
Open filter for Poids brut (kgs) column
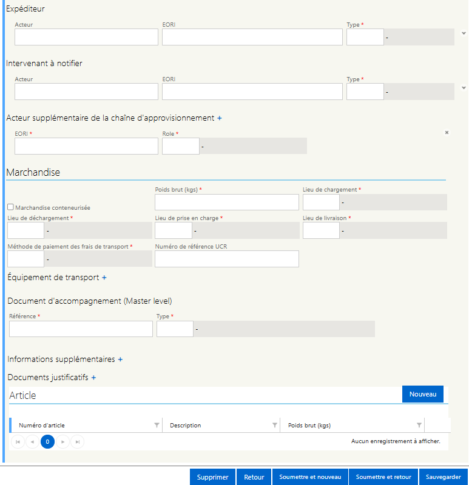(x=419, y=425)
